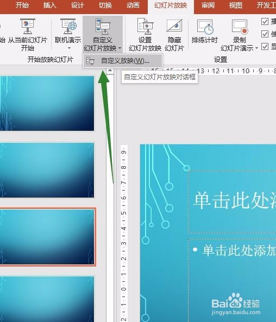Expand the 自定义幻灯片放映 dropdown arrow

120,48
